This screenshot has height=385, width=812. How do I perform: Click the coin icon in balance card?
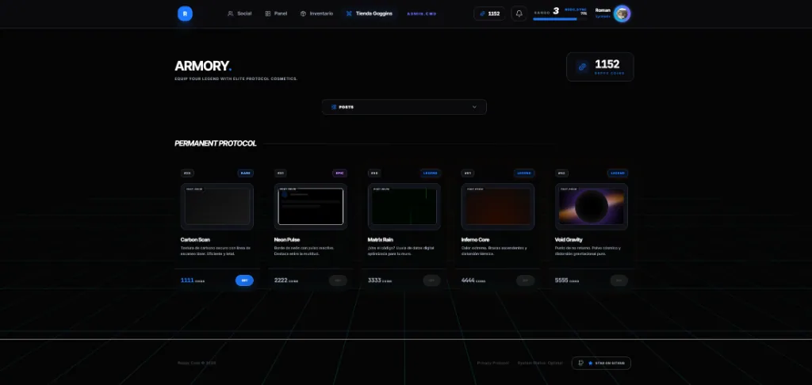pyautogui.click(x=582, y=67)
